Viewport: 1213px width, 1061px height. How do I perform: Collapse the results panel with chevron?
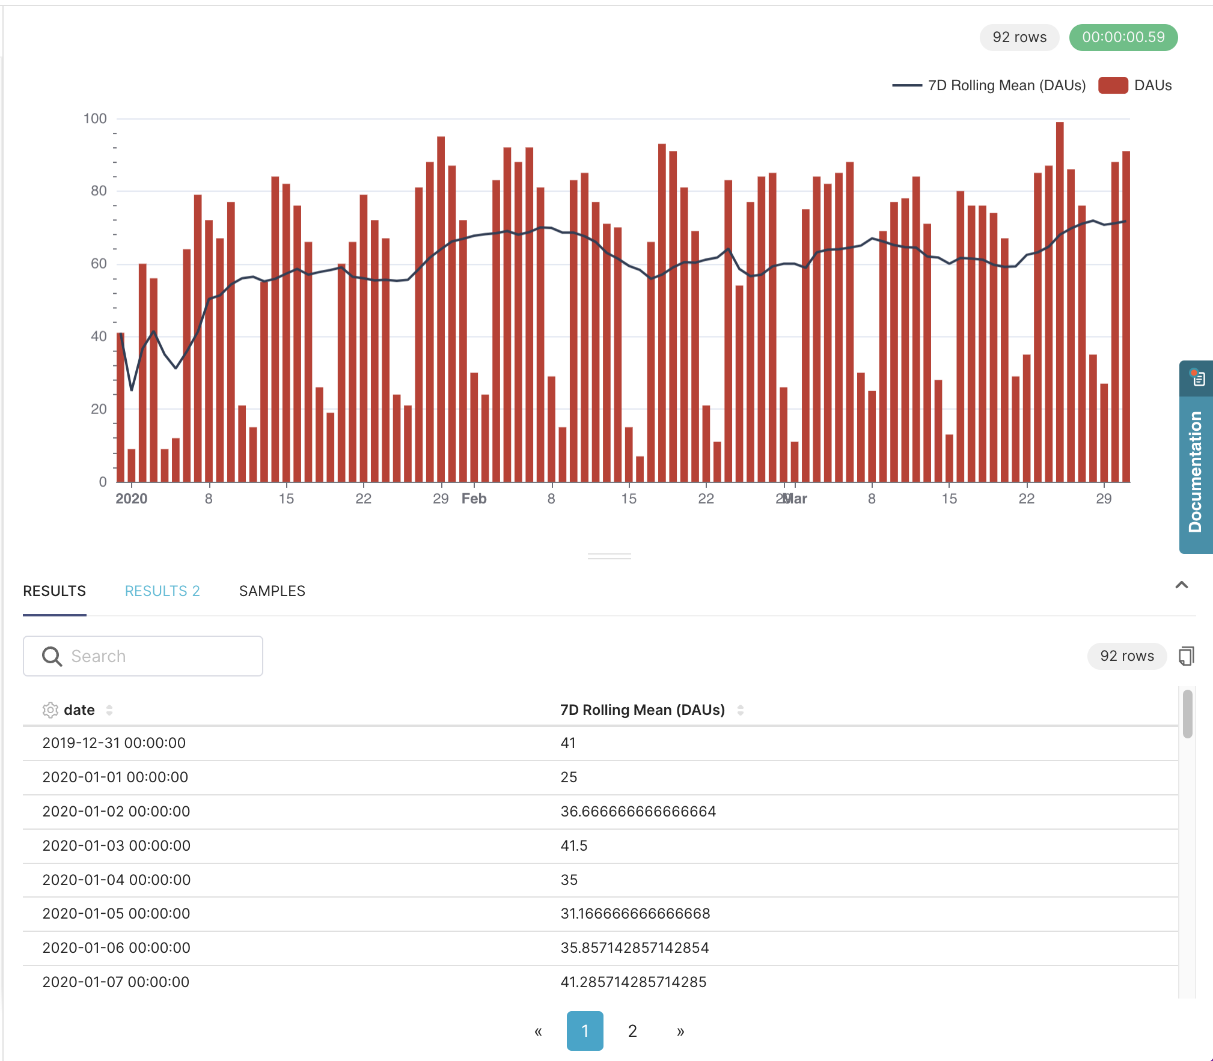tap(1181, 585)
